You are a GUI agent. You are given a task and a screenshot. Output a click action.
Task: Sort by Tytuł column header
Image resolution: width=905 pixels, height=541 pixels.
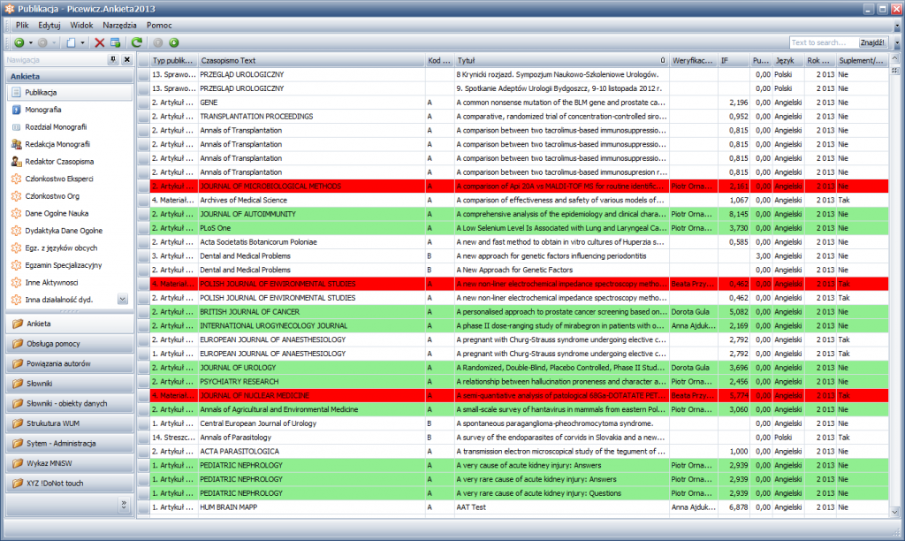click(561, 61)
